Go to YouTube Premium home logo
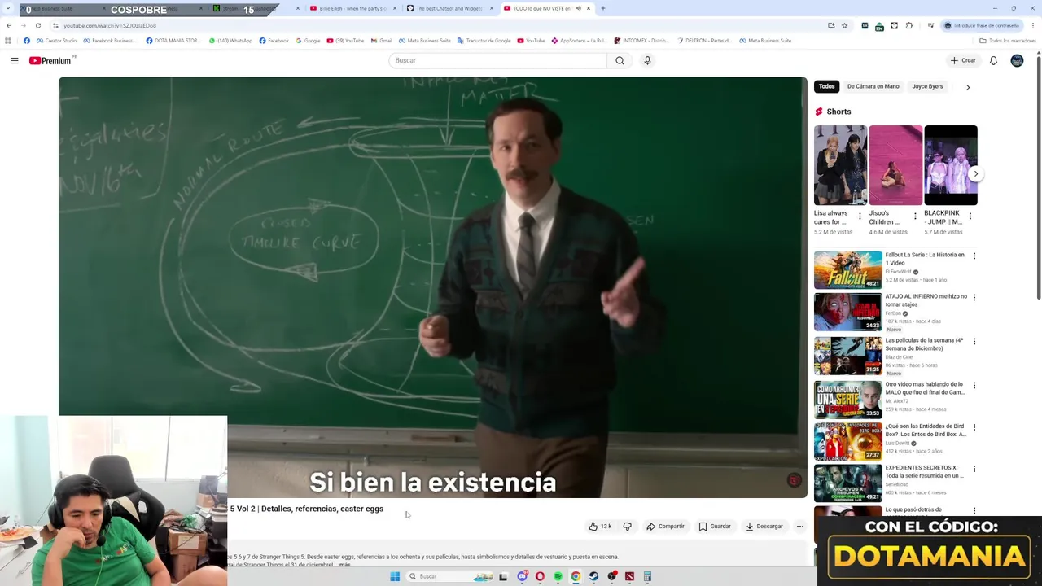The width and height of the screenshot is (1042, 586). [x=52, y=60]
